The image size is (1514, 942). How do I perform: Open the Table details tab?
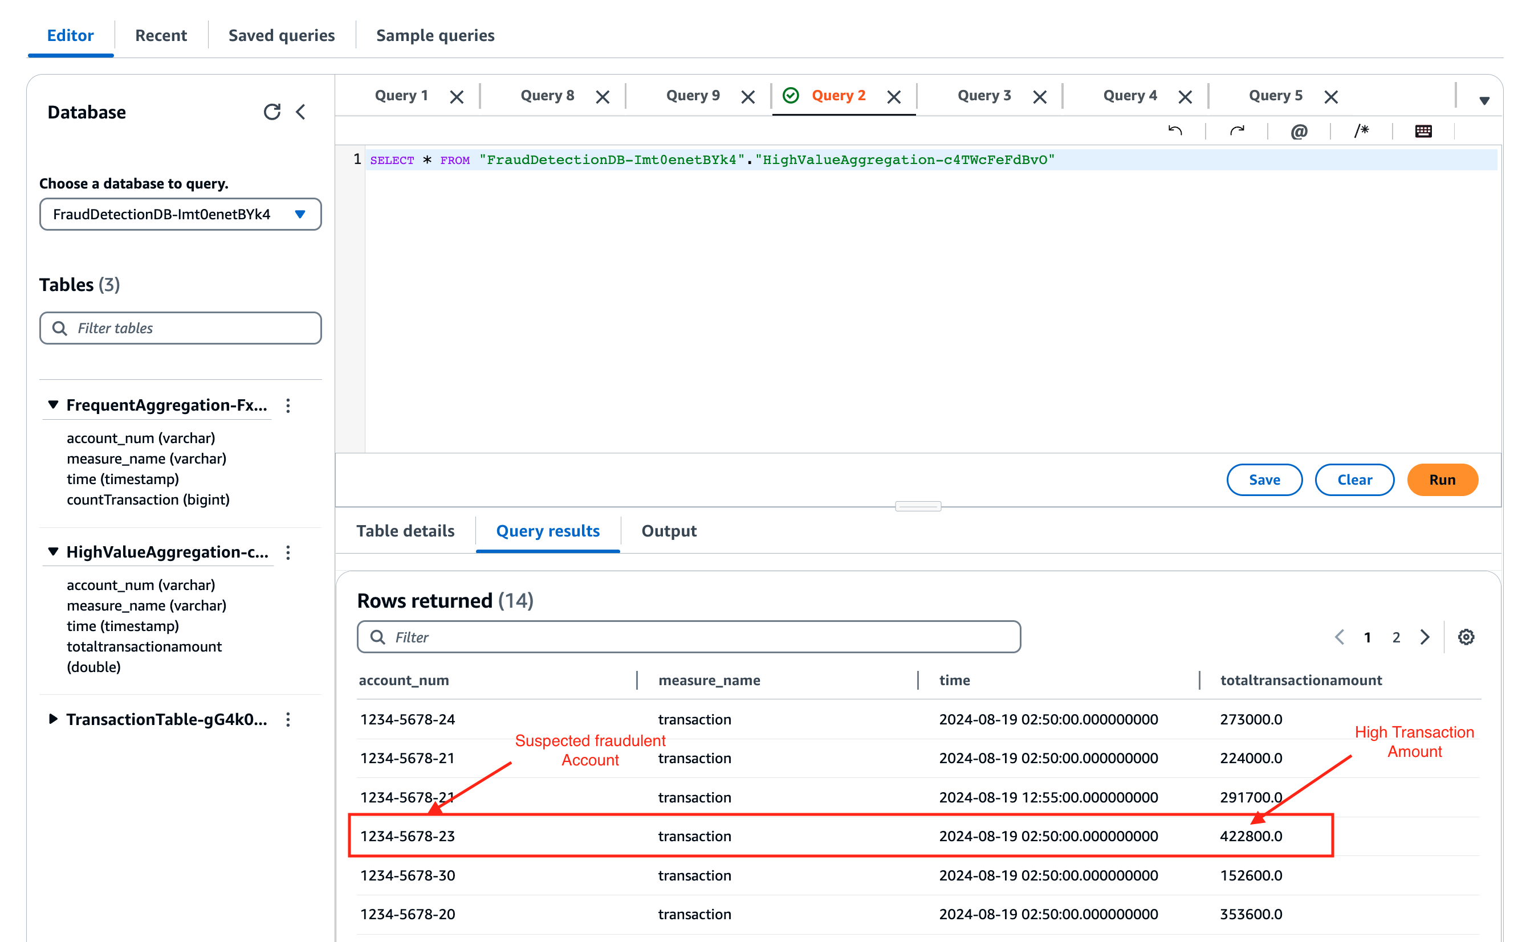[405, 531]
